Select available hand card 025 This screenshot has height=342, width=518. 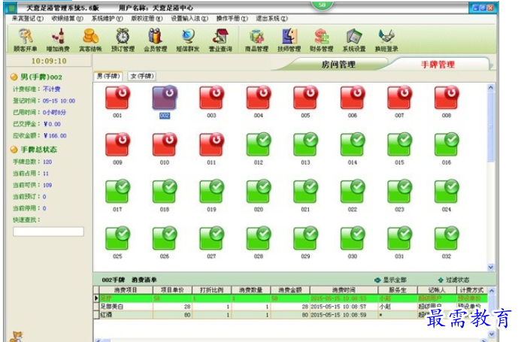117,242
